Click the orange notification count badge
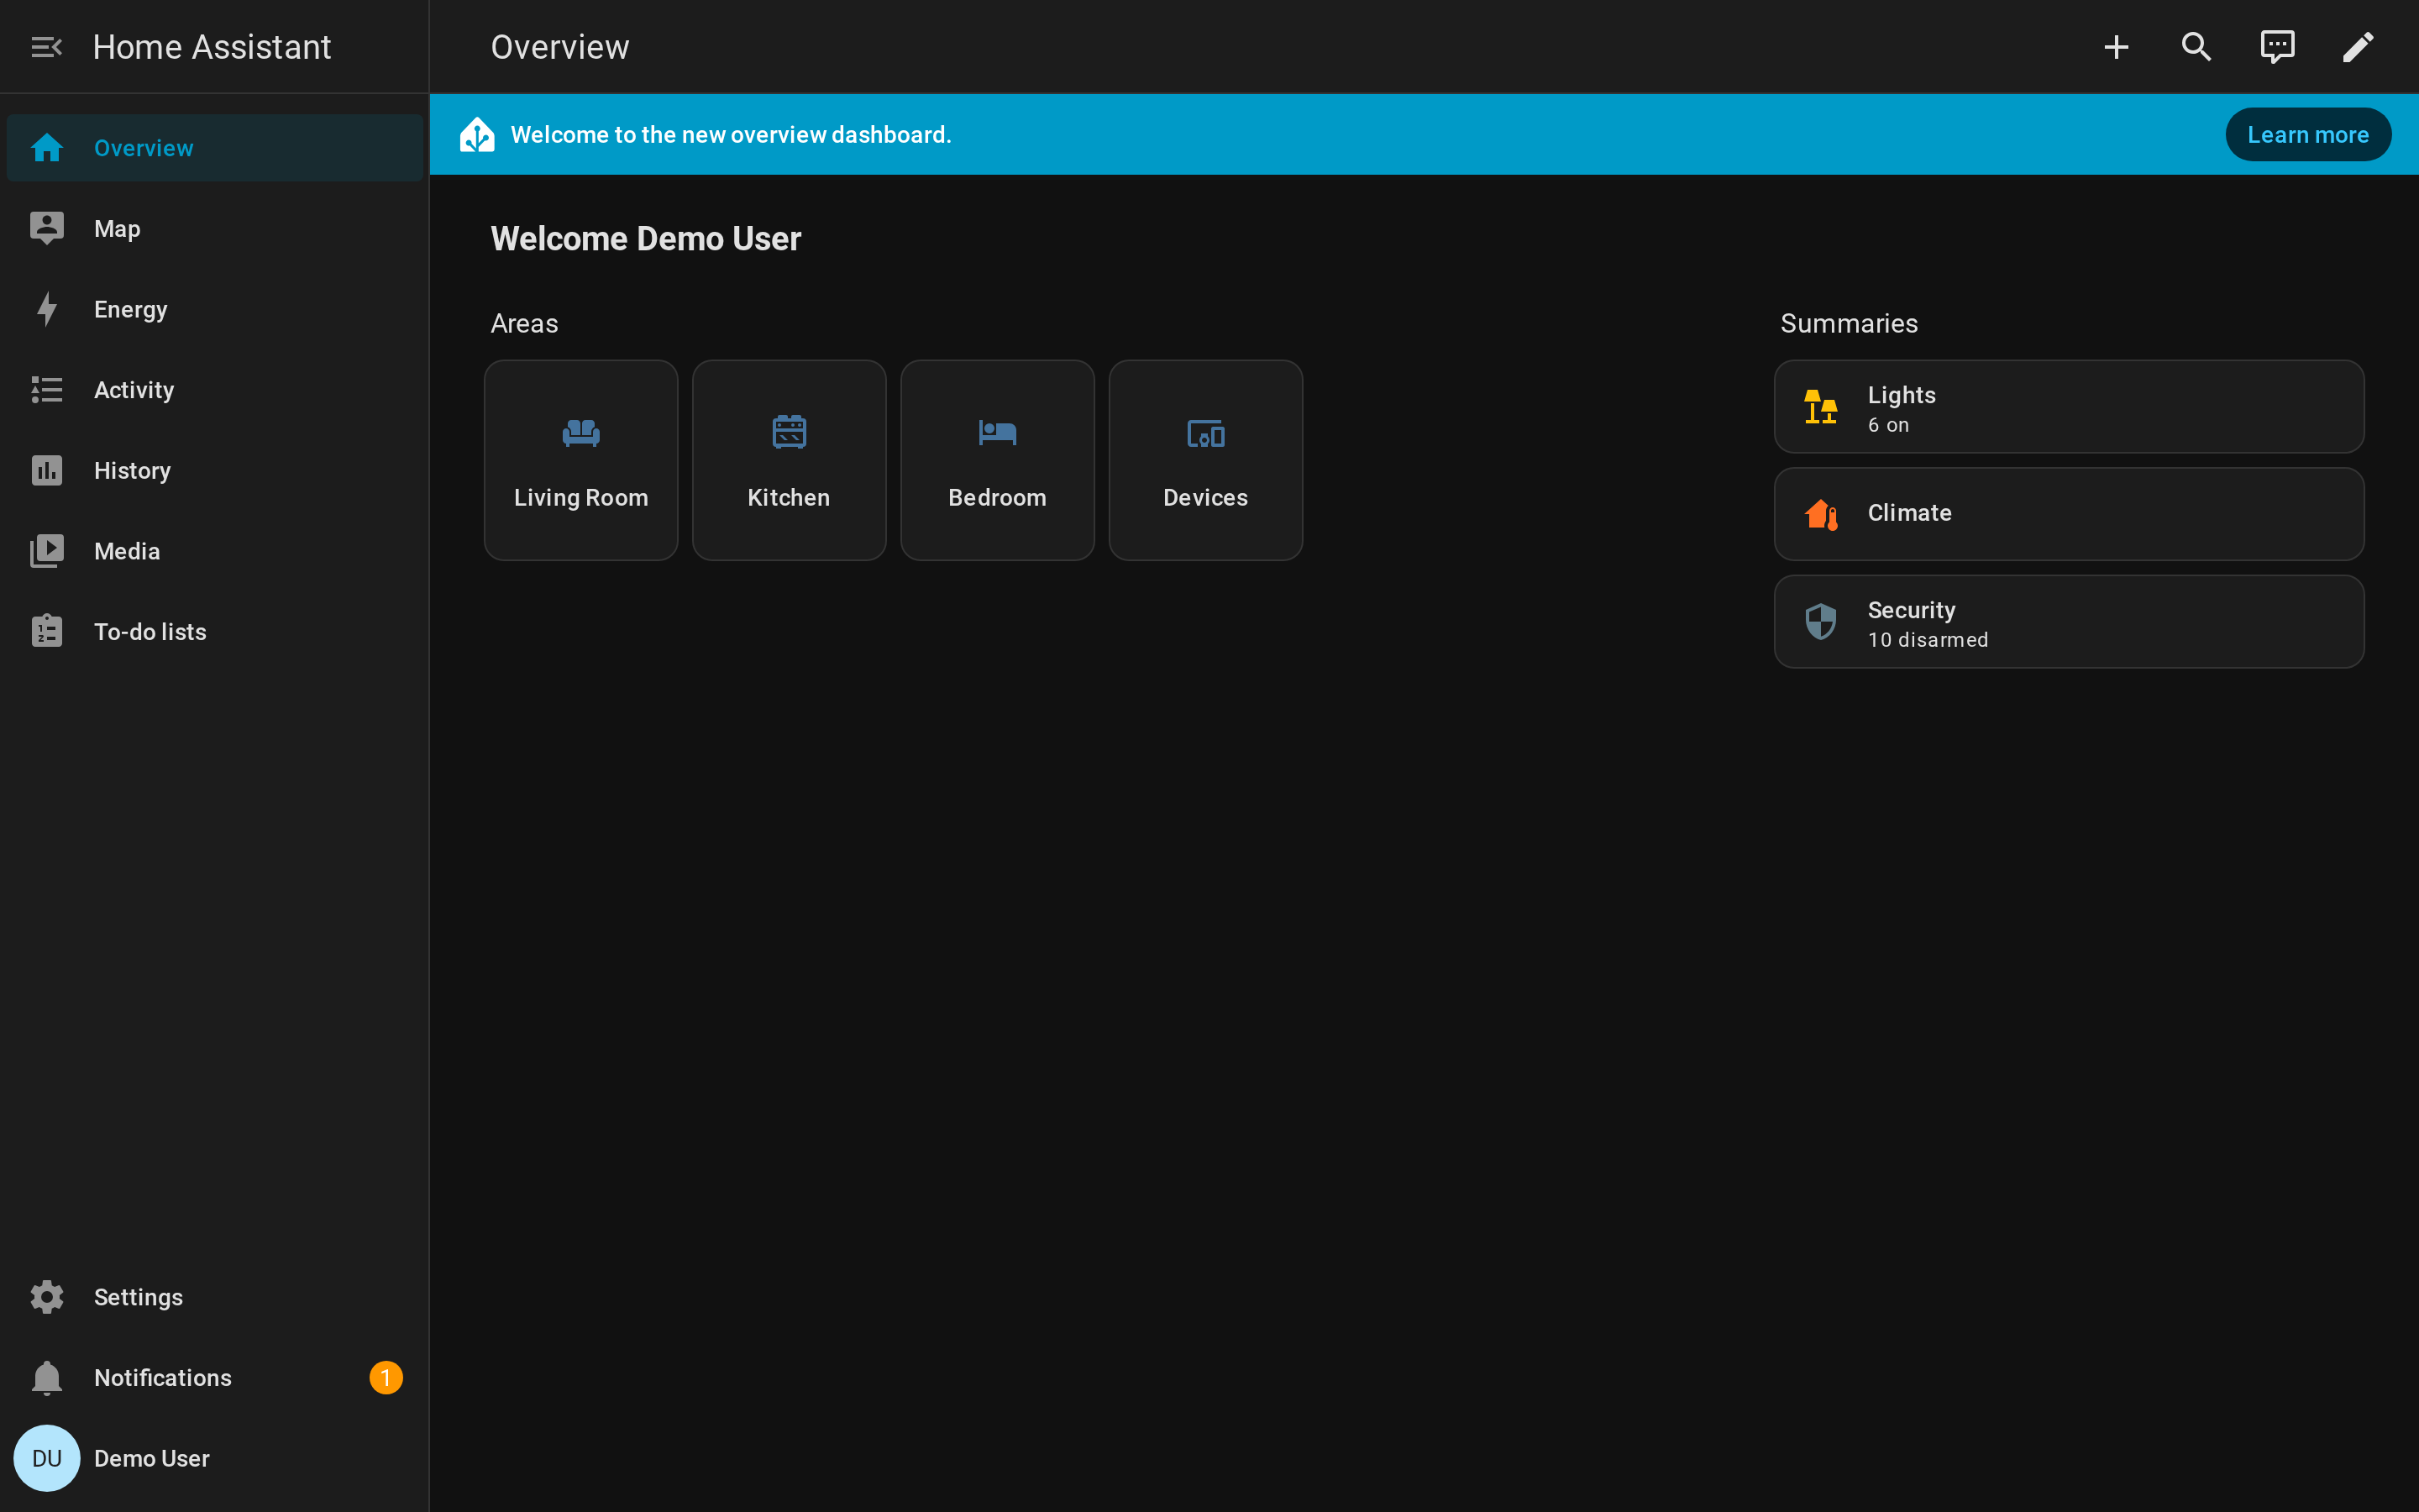This screenshot has width=2419, height=1512. click(x=386, y=1378)
